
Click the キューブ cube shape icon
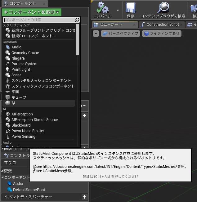8,97
